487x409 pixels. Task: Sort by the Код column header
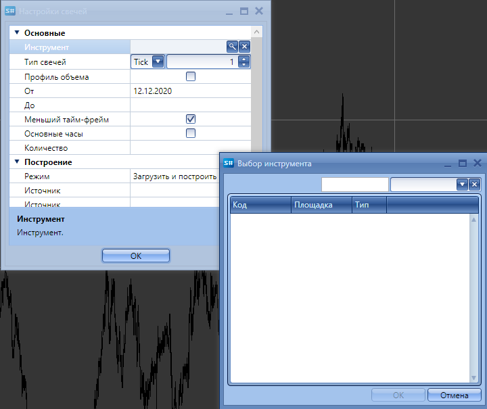pos(260,205)
